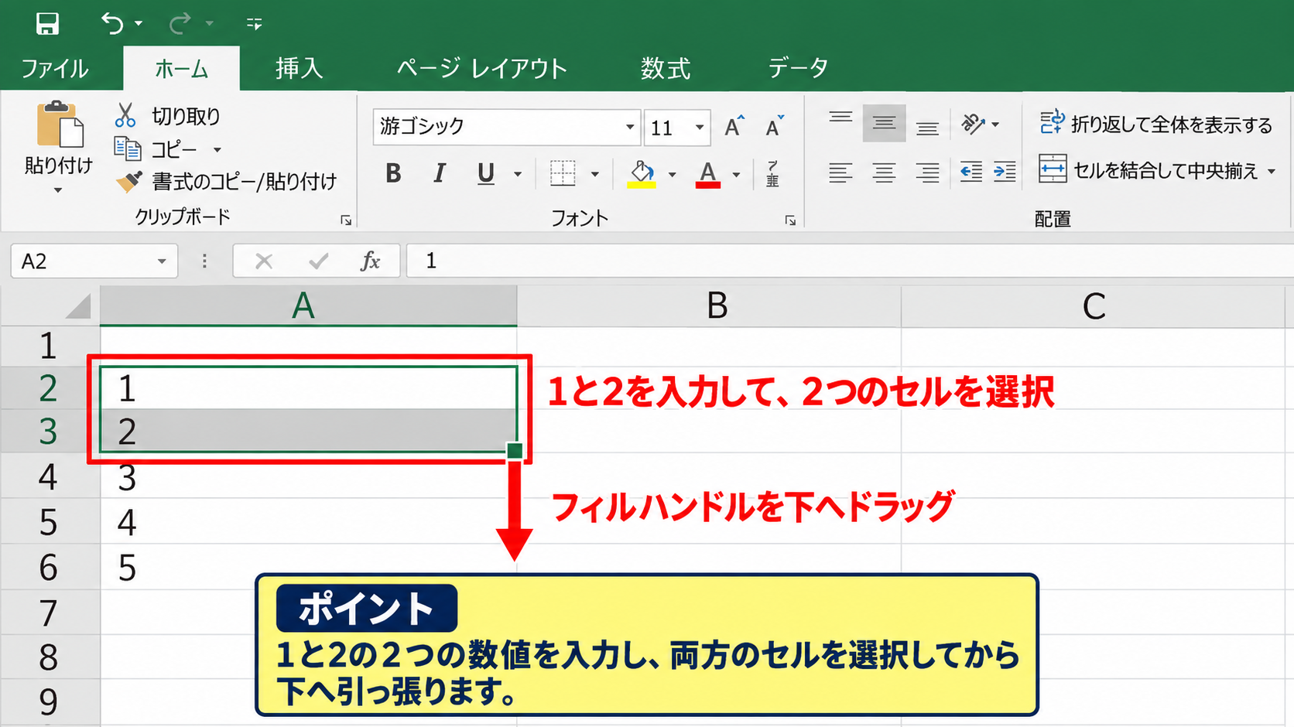
Task: Expand the 貼り付け options arrow
Action: click(x=58, y=190)
